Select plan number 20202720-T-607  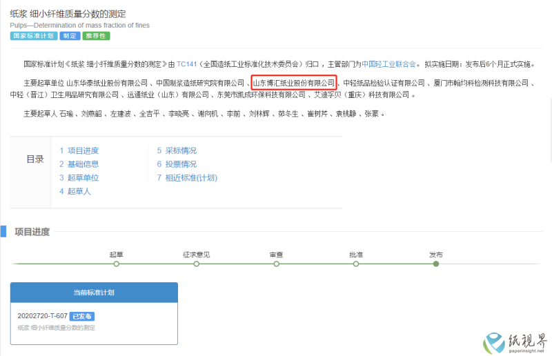tap(42, 316)
